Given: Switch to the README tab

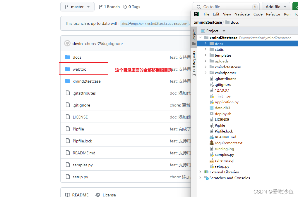Looking at the screenshot, I should 77,195.
